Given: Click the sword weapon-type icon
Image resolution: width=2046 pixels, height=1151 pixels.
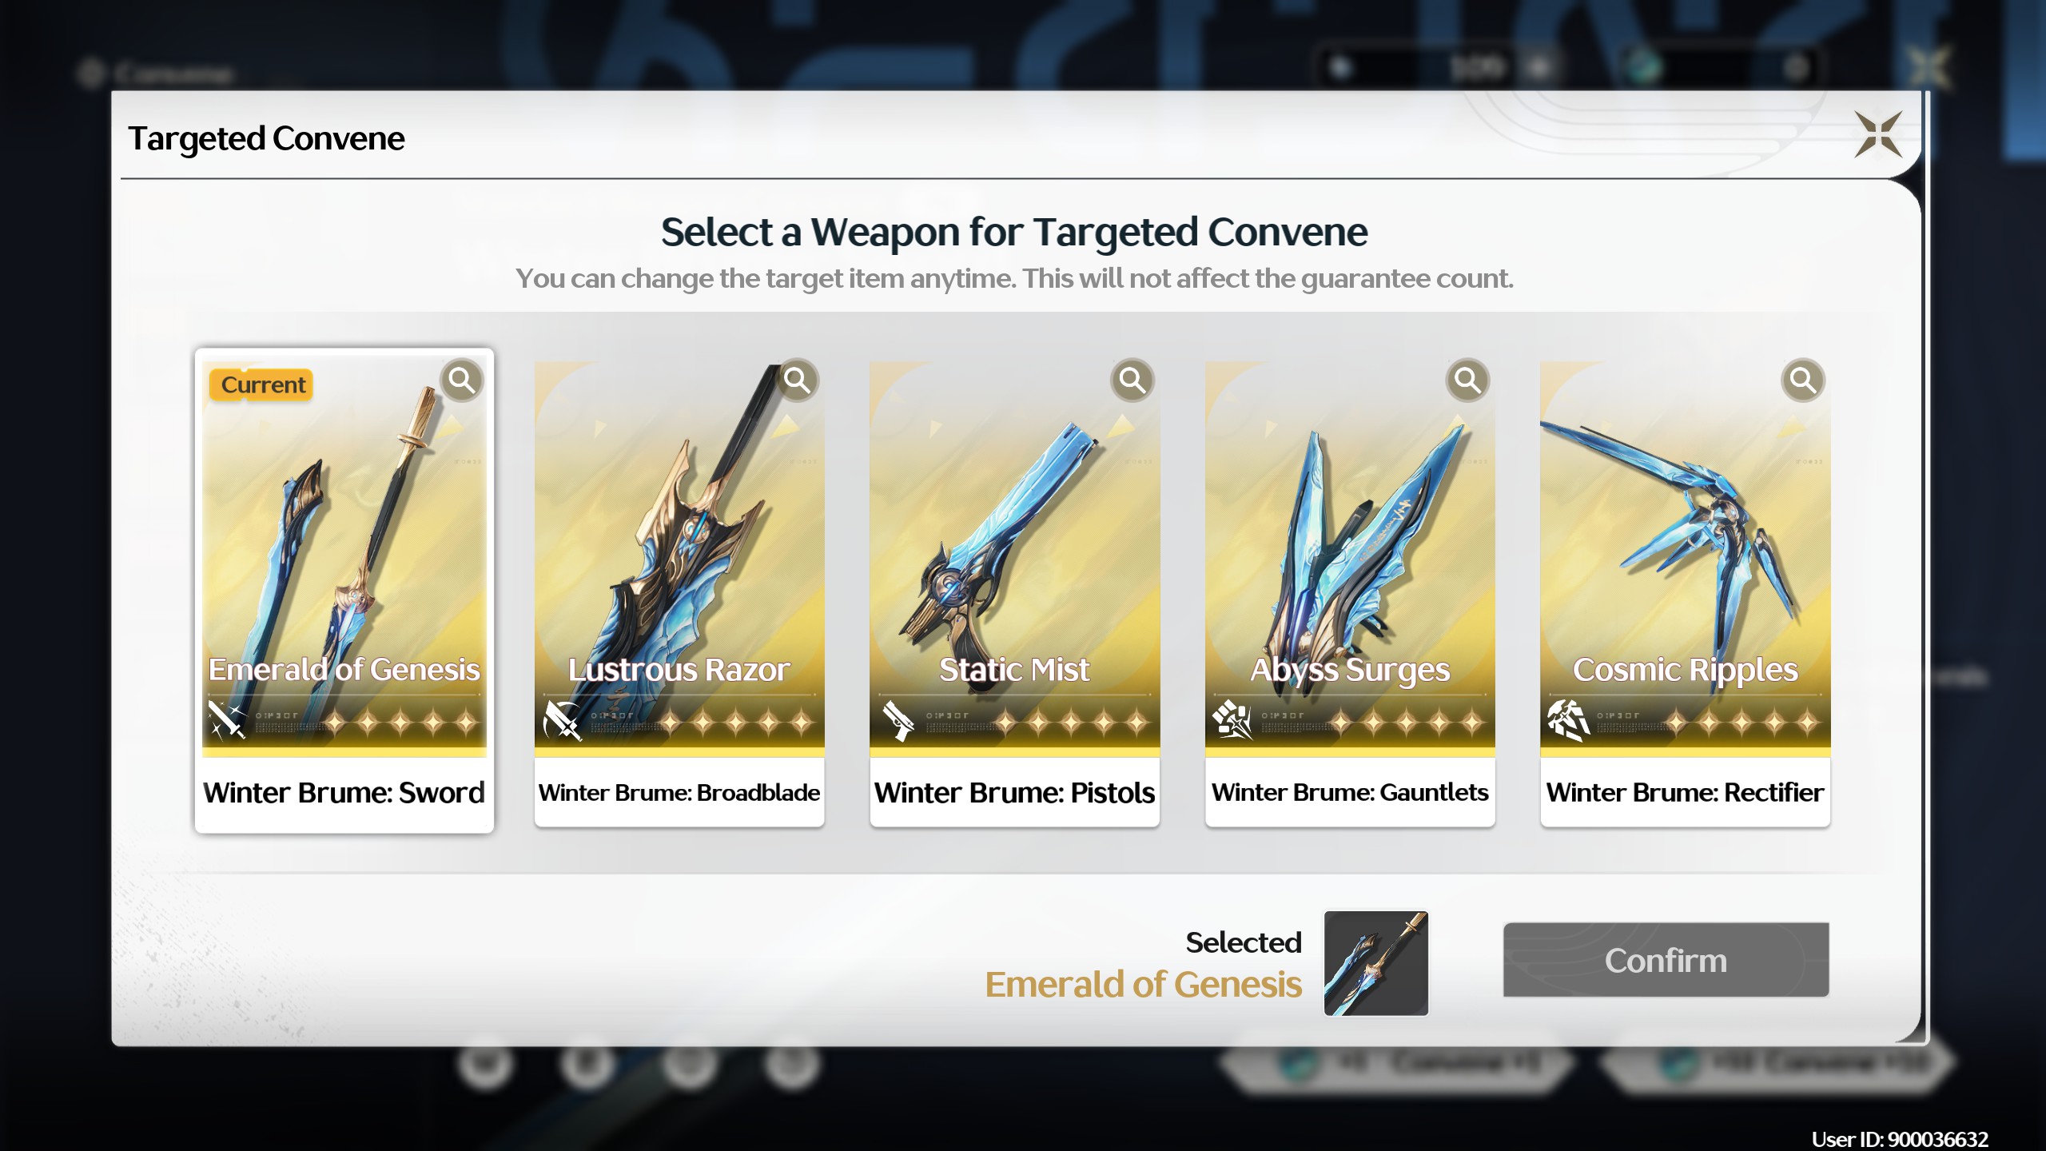Looking at the screenshot, I should [x=227, y=720].
